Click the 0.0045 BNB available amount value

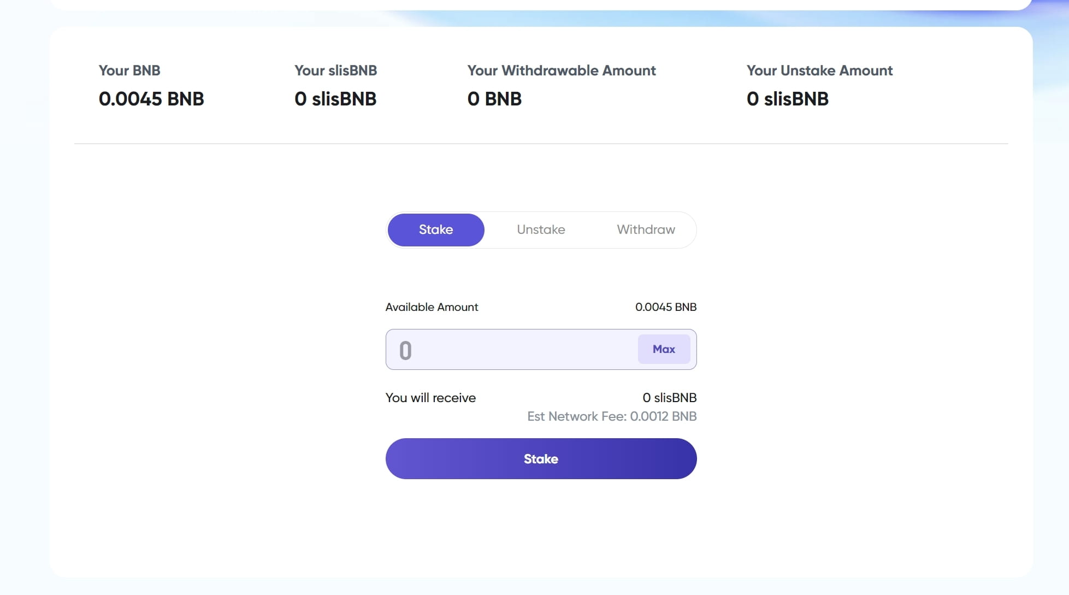click(x=666, y=307)
